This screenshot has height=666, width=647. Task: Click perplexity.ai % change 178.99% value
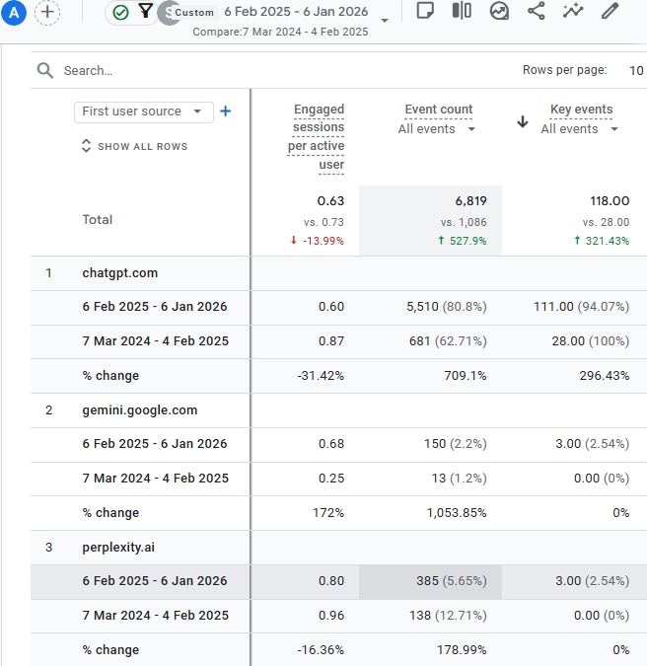pos(462,650)
